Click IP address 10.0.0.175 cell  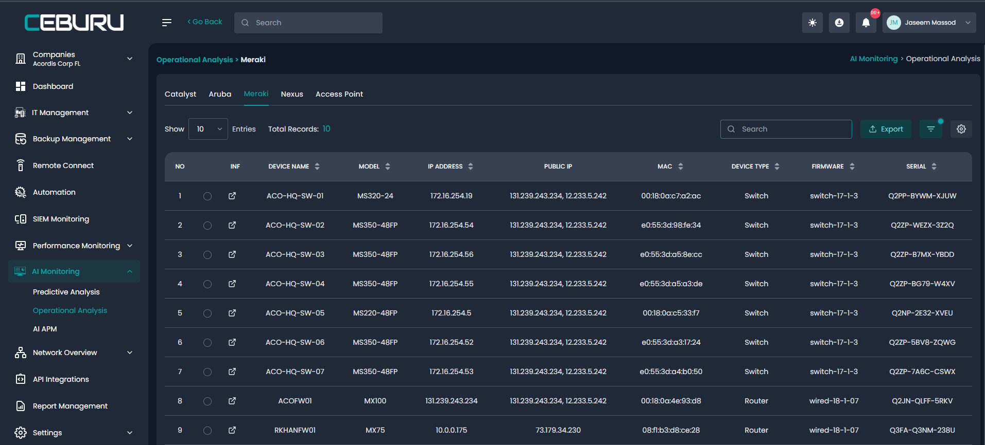tap(452, 430)
